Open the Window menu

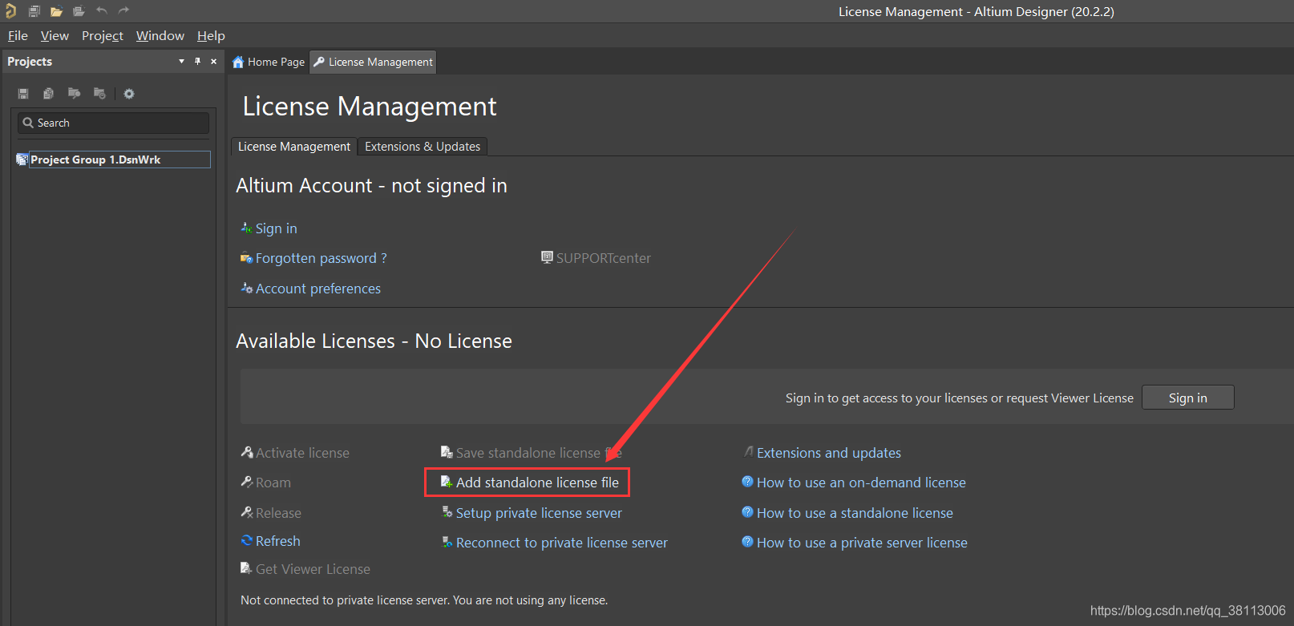[x=160, y=36]
